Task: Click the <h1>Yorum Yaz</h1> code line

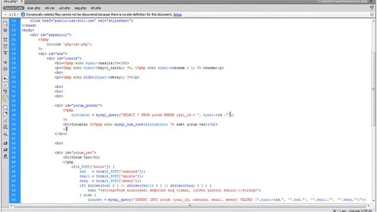Action: (81, 157)
